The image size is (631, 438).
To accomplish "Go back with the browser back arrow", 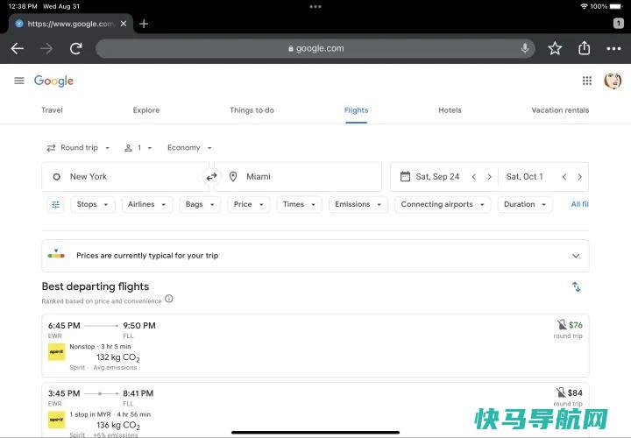I will [18, 49].
